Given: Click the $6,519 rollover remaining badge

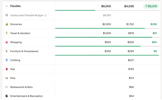Looking at the screenshot, I should point(151,6).
